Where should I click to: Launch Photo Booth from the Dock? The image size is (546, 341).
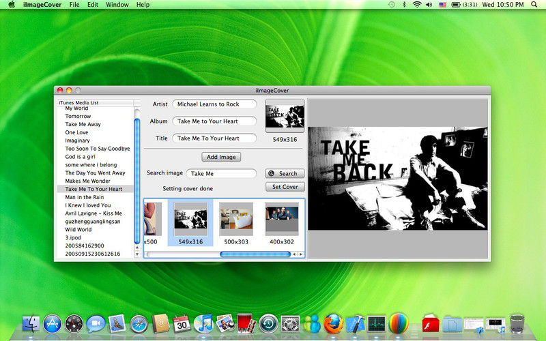point(247,323)
